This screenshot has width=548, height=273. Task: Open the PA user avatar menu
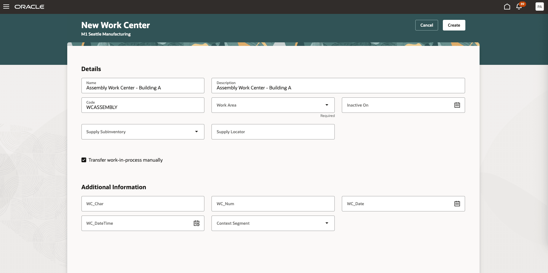(x=540, y=6)
